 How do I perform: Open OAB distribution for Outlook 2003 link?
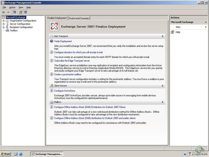(95, 118)
